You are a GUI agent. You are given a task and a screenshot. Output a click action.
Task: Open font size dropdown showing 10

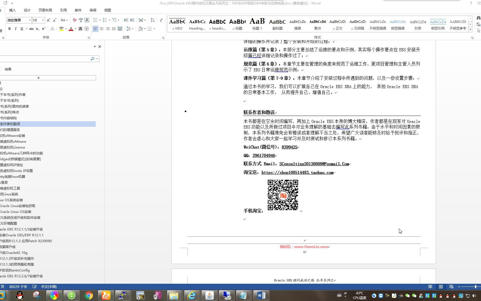pyautogui.click(x=43, y=20)
